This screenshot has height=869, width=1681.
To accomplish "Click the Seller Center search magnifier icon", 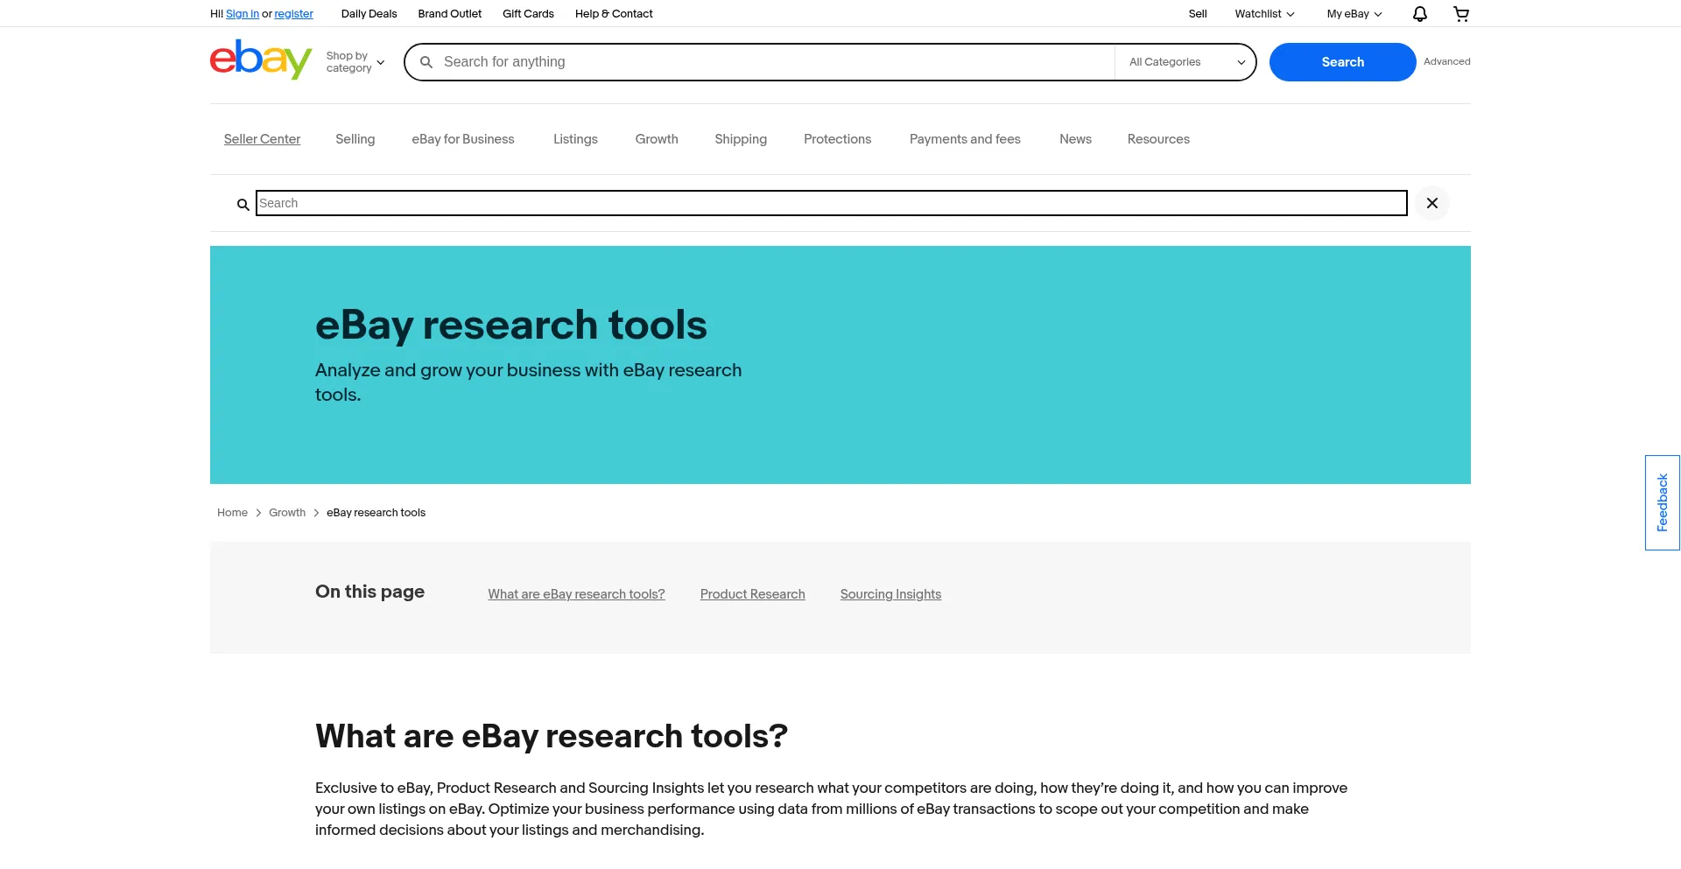I will point(243,205).
